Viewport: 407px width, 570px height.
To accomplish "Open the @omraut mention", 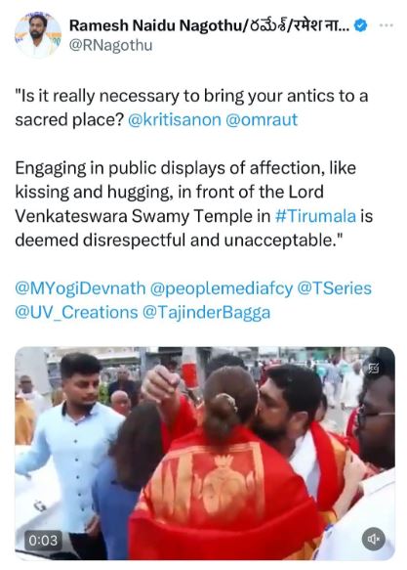I will pos(262,119).
